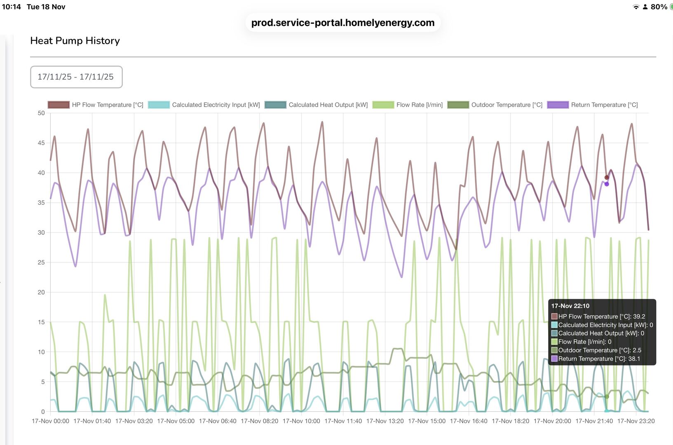Tap the Wi-Fi status icon
The height and width of the screenshot is (445, 673).
pyautogui.click(x=636, y=7)
